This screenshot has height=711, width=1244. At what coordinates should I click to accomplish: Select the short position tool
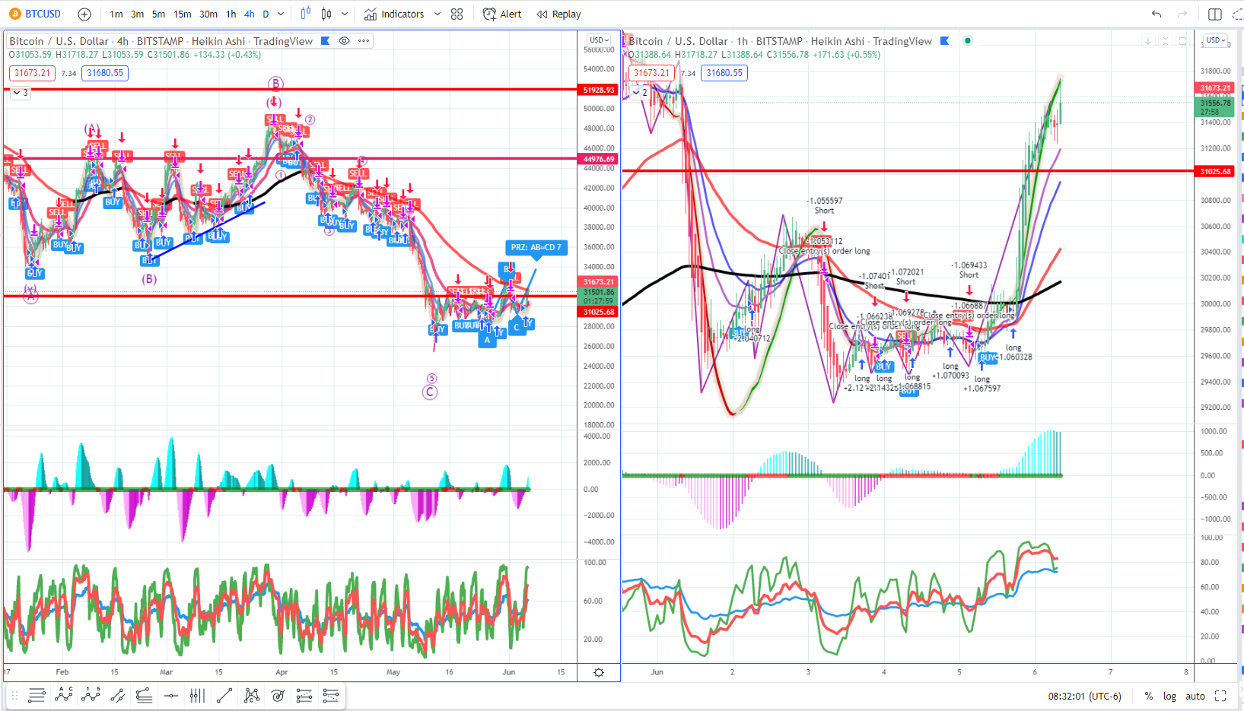(331, 695)
